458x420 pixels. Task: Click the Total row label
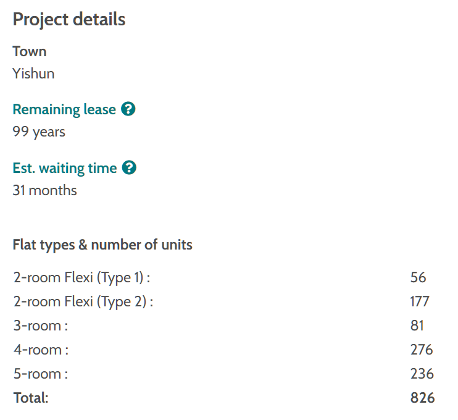31,398
